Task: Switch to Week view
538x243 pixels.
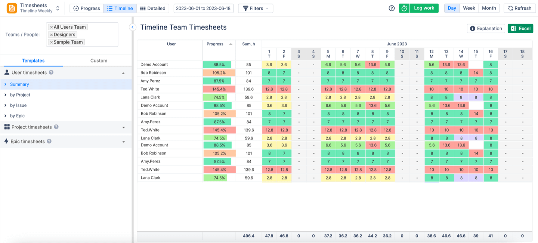Action: coord(469,8)
